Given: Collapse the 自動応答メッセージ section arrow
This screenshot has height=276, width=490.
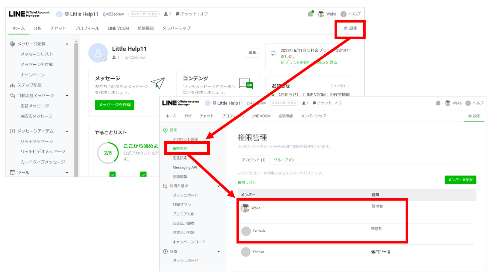Looking at the screenshot, I should click(67, 96).
